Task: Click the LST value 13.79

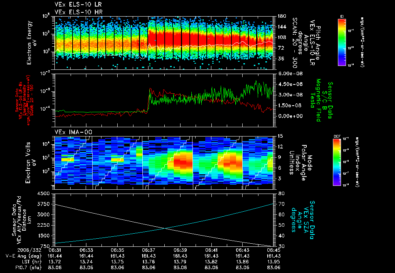Action: coord(180,262)
